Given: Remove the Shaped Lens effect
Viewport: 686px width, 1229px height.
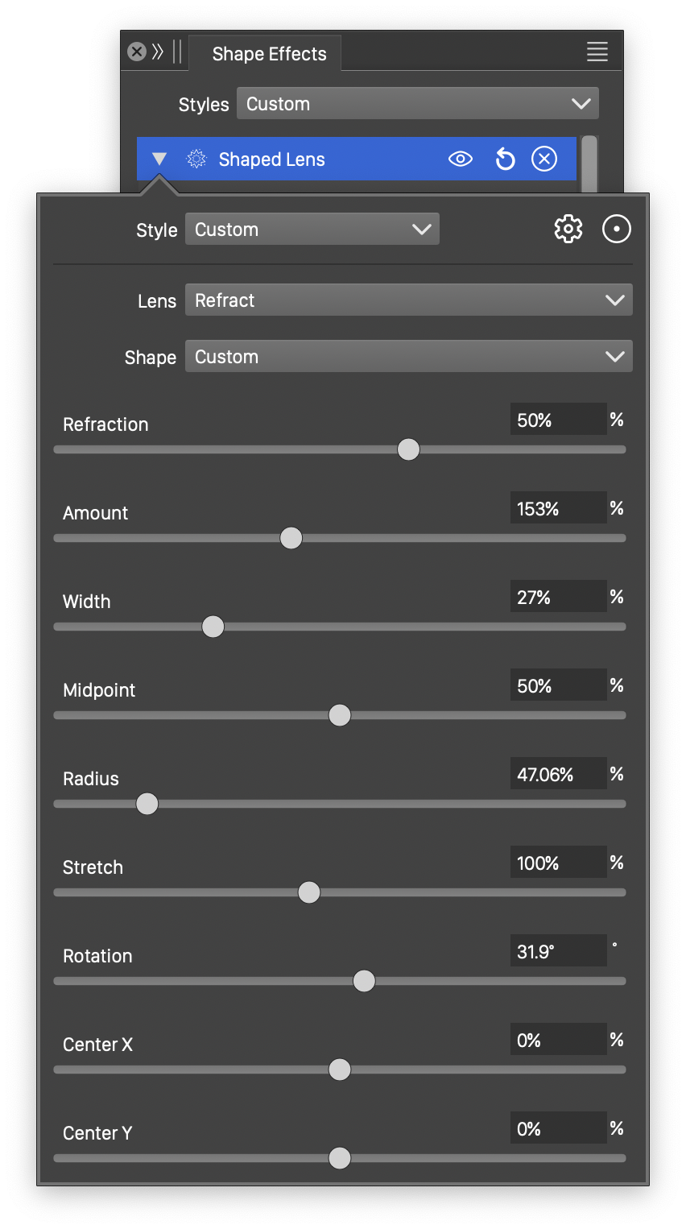Looking at the screenshot, I should (x=544, y=159).
